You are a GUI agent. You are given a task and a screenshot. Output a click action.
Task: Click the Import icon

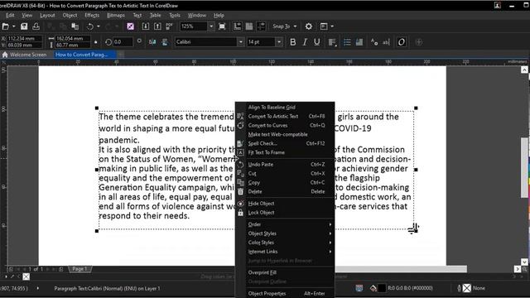click(146, 26)
